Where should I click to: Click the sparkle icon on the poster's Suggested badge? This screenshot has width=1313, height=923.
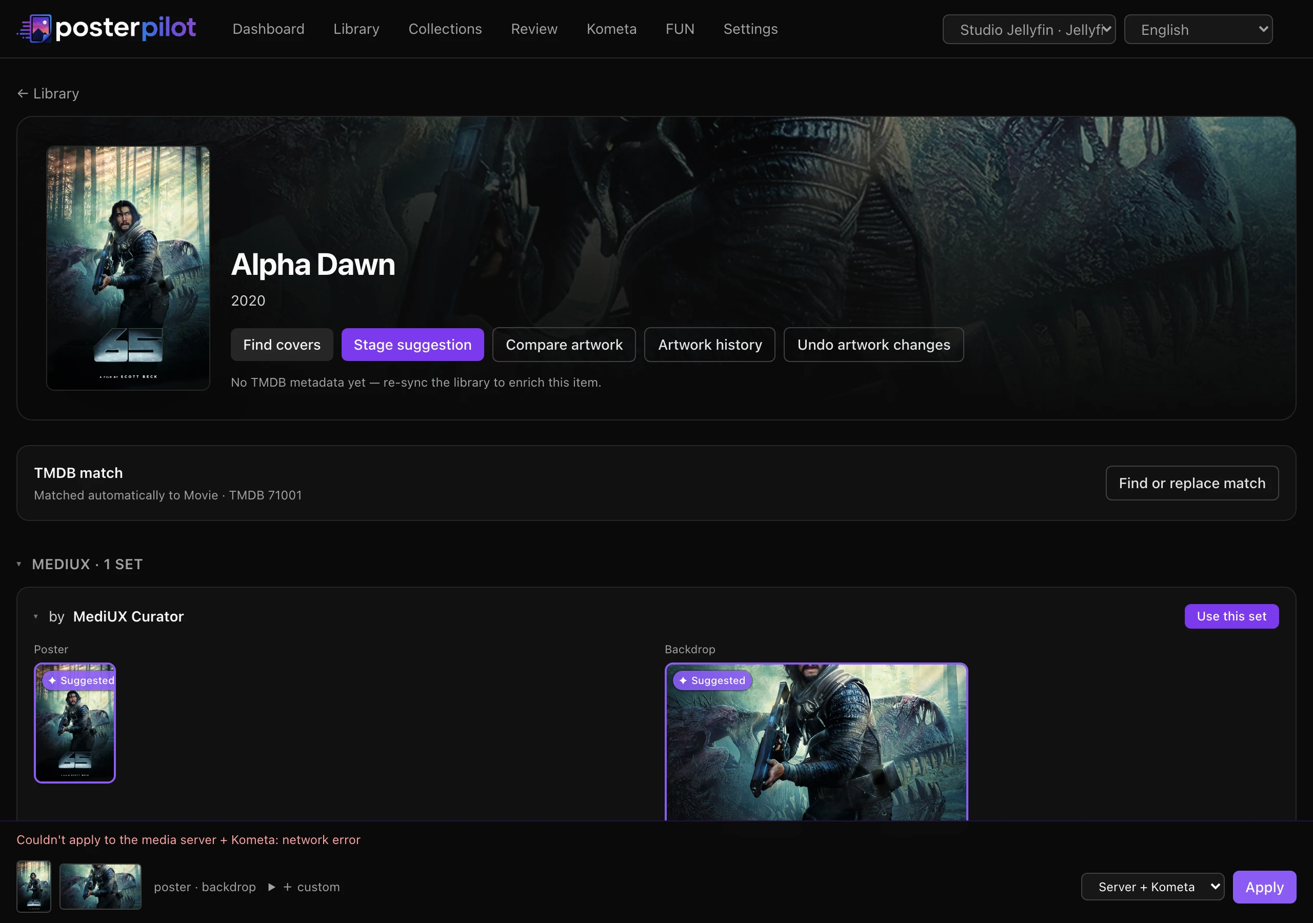53,680
